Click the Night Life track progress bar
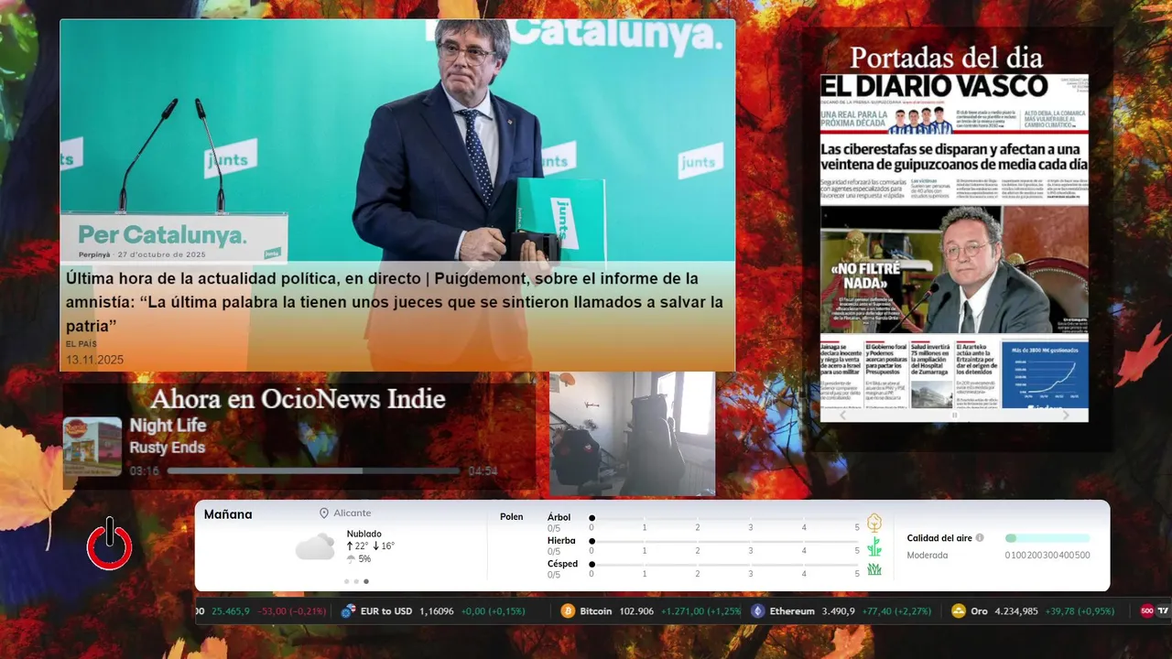The height and width of the screenshot is (659, 1172). coord(313,471)
